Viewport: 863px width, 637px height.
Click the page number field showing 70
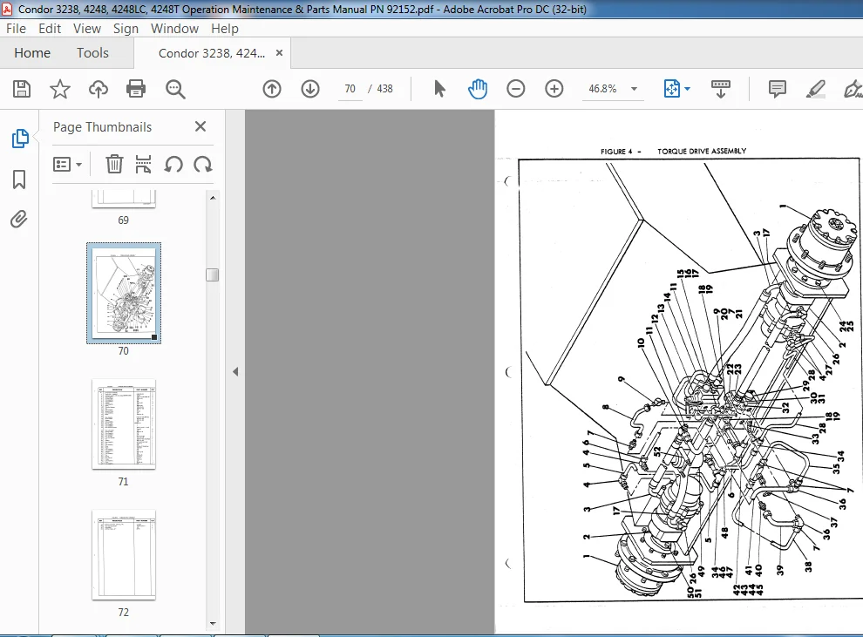(350, 89)
